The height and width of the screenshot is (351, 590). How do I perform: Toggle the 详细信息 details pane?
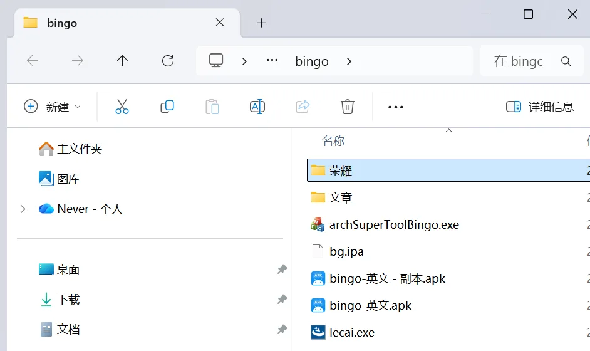coord(539,107)
